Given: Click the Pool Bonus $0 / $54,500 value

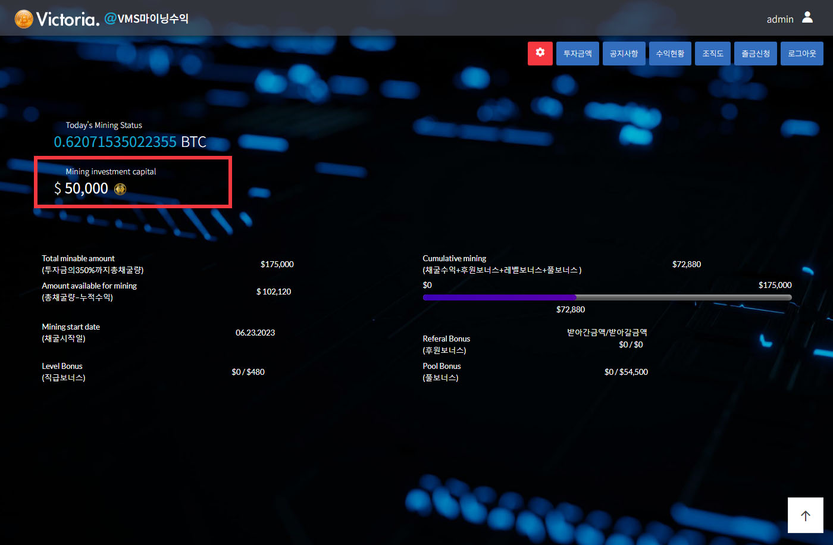Looking at the screenshot, I should tap(626, 372).
